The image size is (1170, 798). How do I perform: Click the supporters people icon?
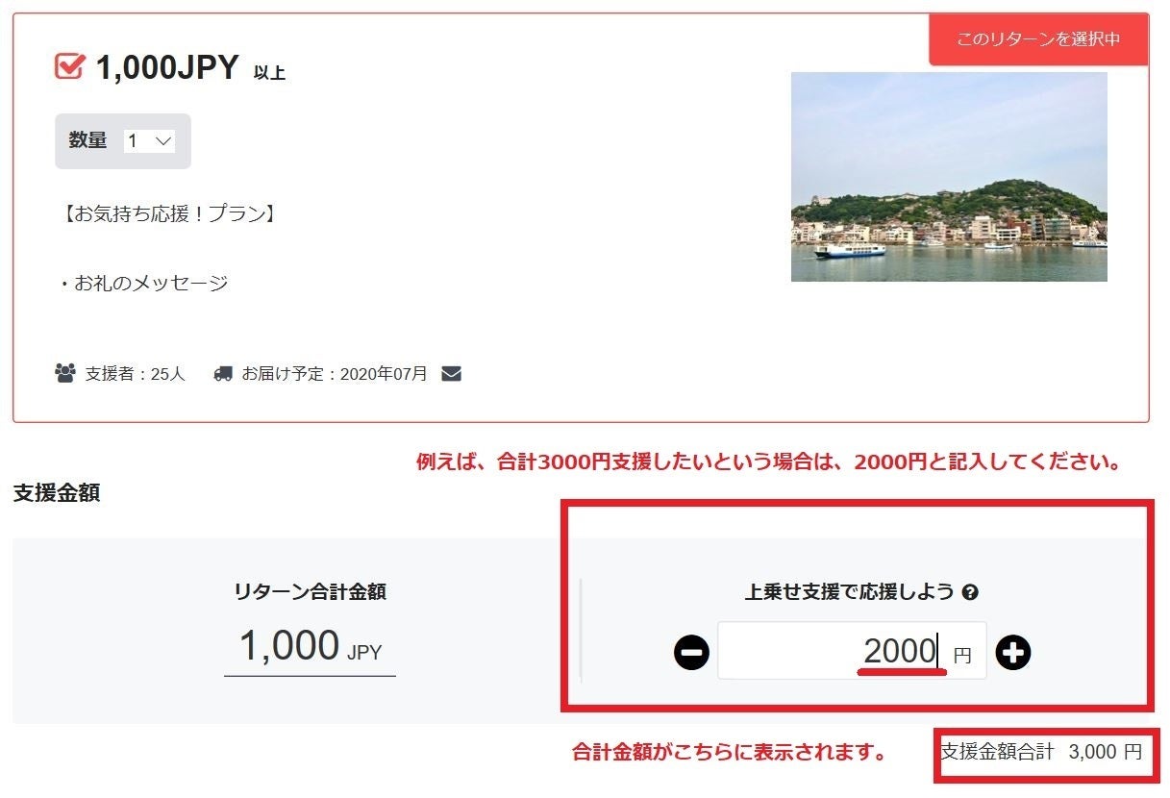pos(65,373)
